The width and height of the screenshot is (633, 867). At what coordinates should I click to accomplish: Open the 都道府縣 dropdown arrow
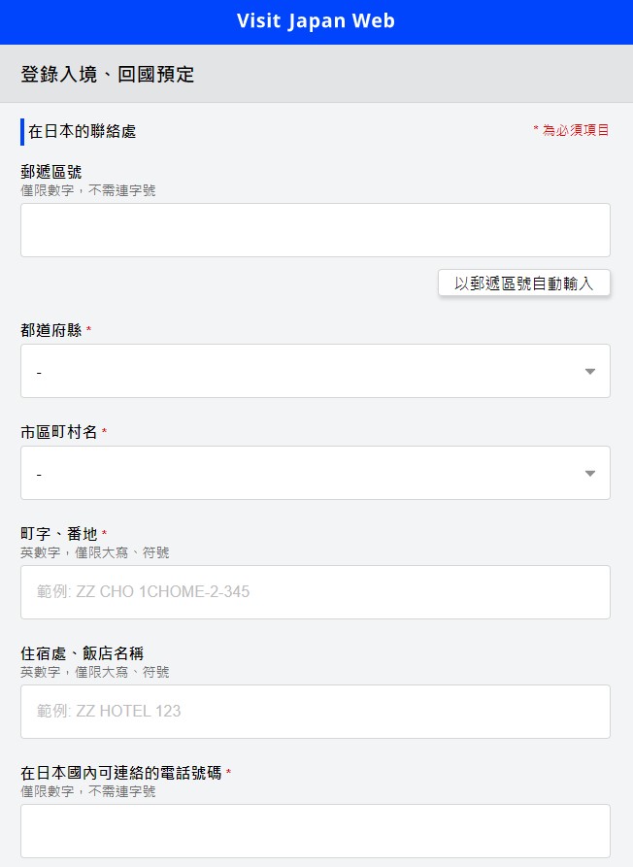(x=589, y=371)
